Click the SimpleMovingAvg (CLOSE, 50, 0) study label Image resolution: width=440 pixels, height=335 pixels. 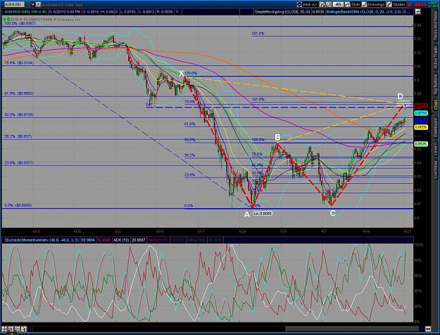[x=282, y=12]
